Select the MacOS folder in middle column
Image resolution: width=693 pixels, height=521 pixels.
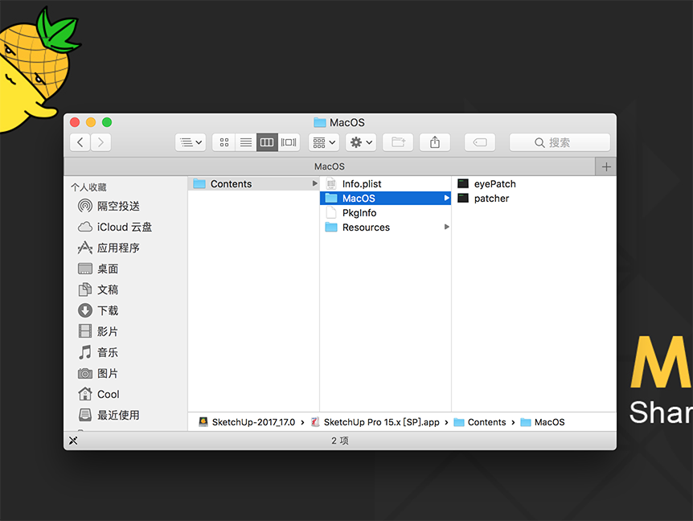385,199
